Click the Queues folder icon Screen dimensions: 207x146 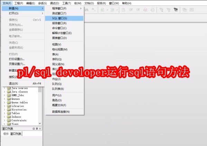click(x=9, y=99)
